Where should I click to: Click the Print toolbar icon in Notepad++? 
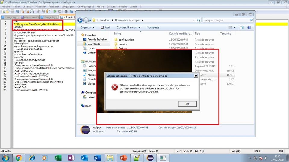click(32, 11)
